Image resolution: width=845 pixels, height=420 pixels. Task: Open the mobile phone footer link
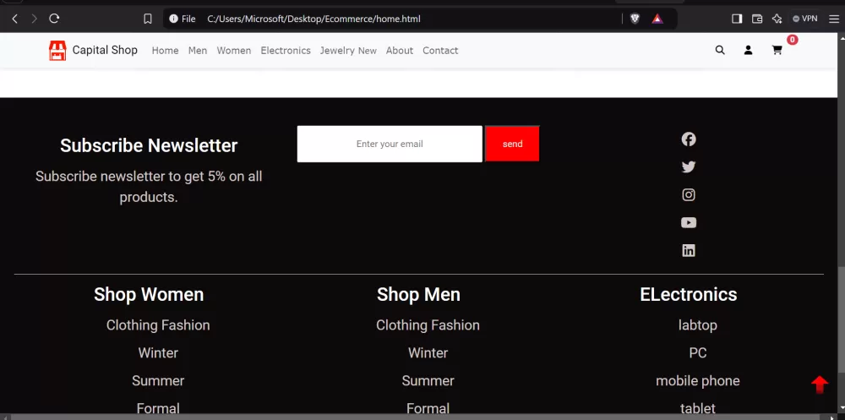[697, 380]
